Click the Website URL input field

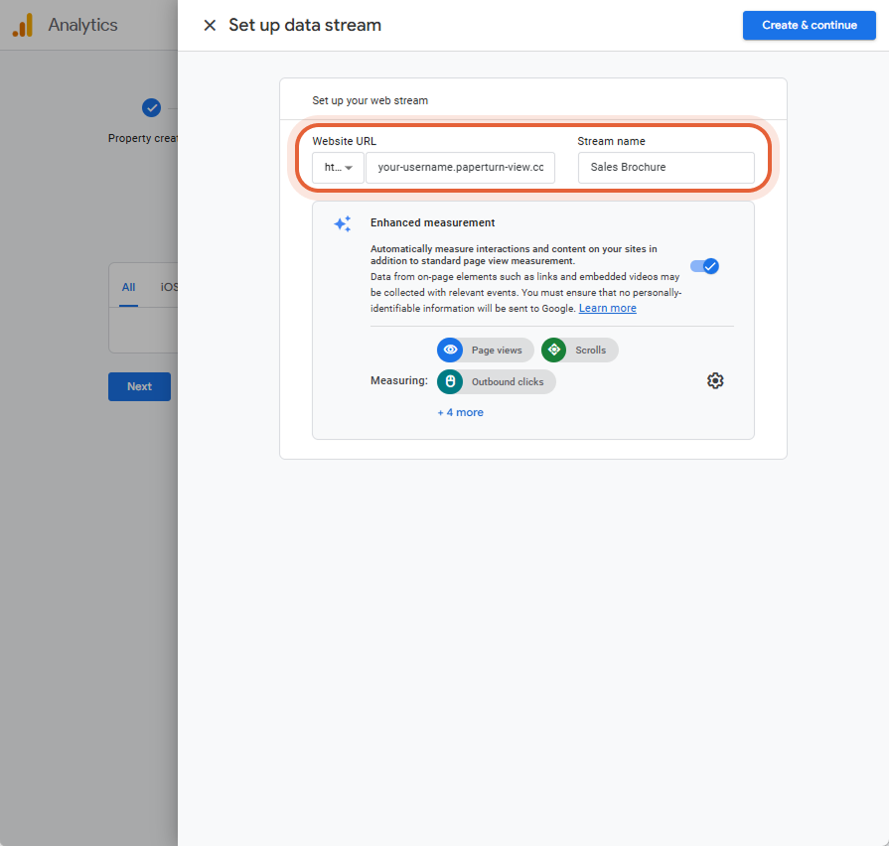tap(460, 168)
